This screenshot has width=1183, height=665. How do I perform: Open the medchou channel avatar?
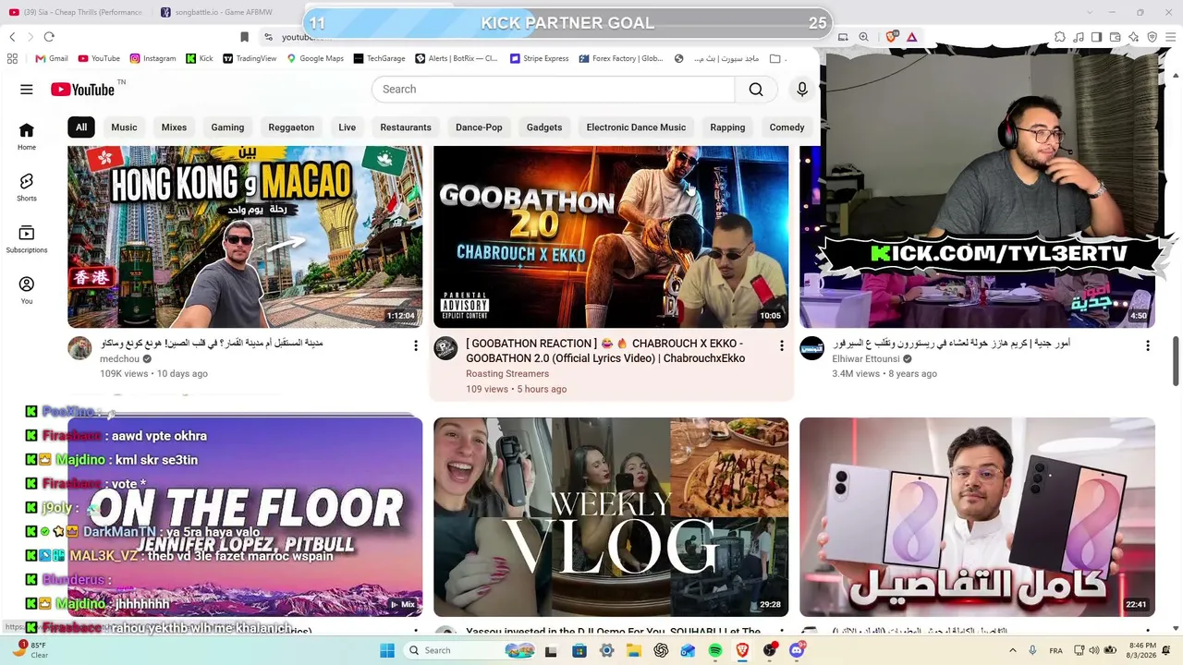coord(80,348)
